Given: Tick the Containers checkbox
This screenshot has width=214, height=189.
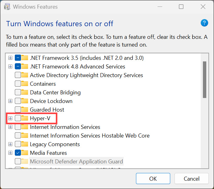Looking at the screenshot, I should point(18,84).
